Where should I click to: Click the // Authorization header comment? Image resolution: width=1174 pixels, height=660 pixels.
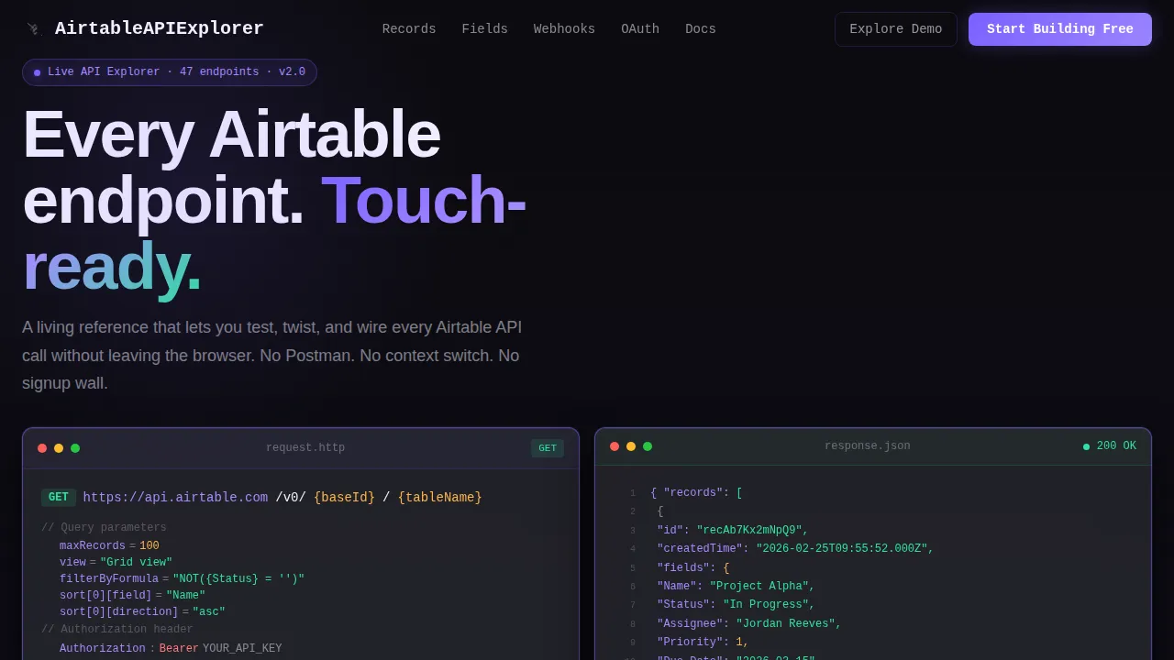pyautogui.click(x=117, y=630)
